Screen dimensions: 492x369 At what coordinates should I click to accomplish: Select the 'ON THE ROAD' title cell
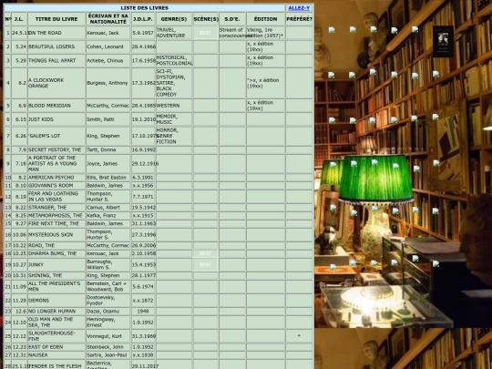pyautogui.click(x=56, y=33)
